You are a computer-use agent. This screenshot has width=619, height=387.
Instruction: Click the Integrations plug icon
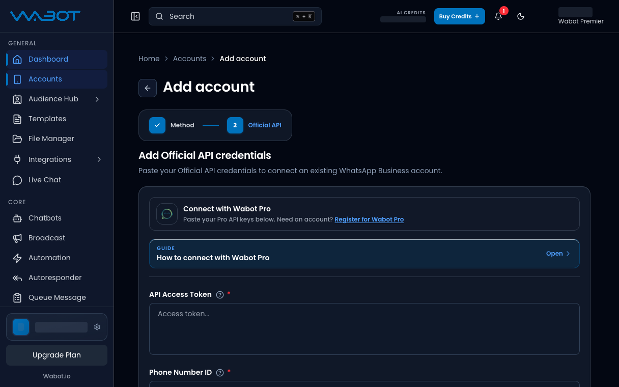tap(17, 159)
